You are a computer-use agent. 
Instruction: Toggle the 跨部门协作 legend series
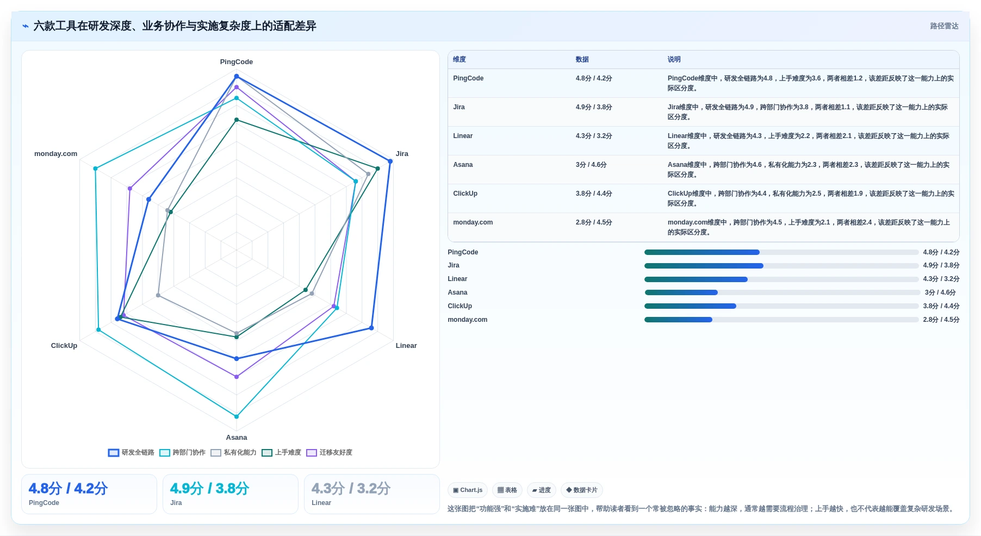pyautogui.click(x=182, y=453)
